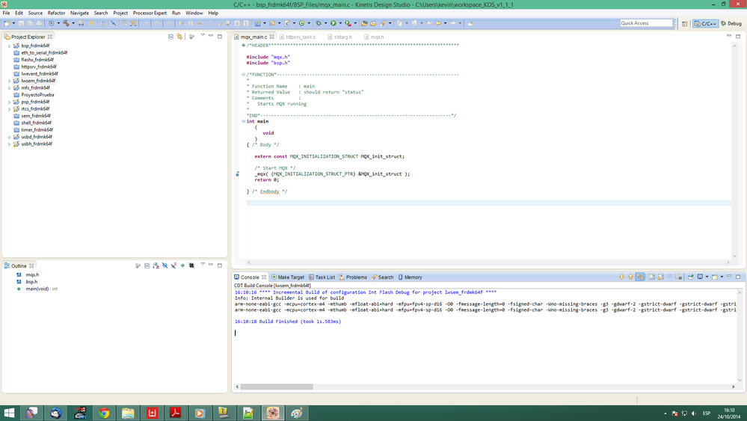Screen dimensions: 747x421
Task: Expand the psp_frdmk64f project
Action: pos(9,102)
